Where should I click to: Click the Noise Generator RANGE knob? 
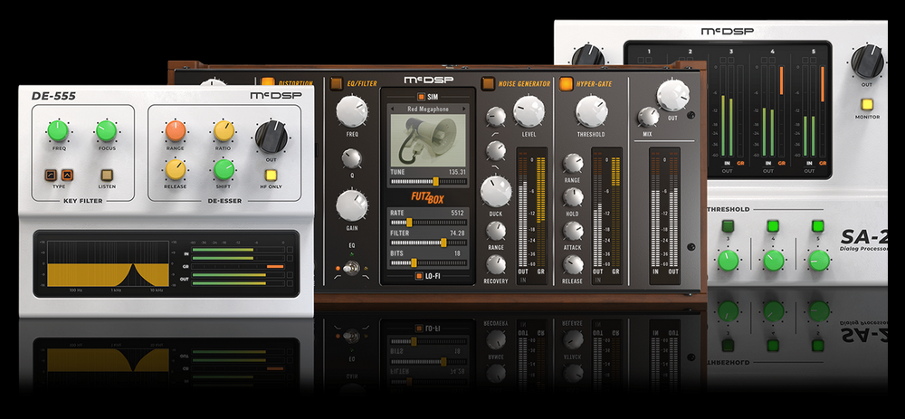pyautogui.click(x=496, y=231)
